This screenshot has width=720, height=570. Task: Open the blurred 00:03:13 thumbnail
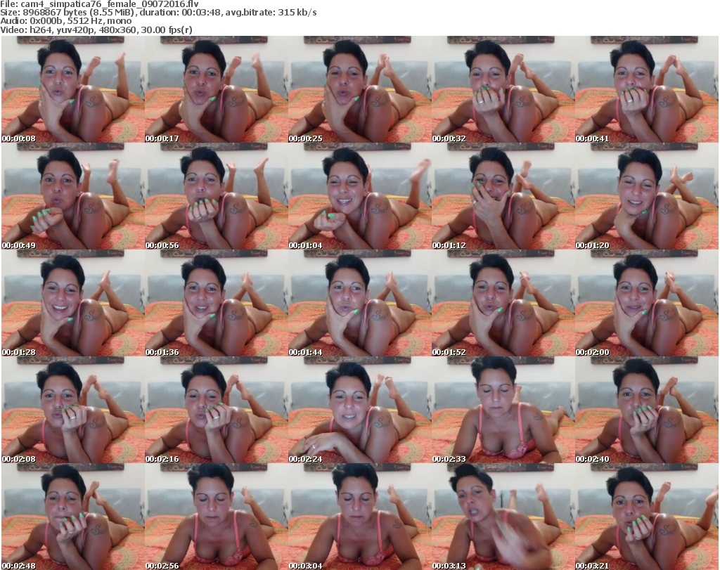point(503,517)
